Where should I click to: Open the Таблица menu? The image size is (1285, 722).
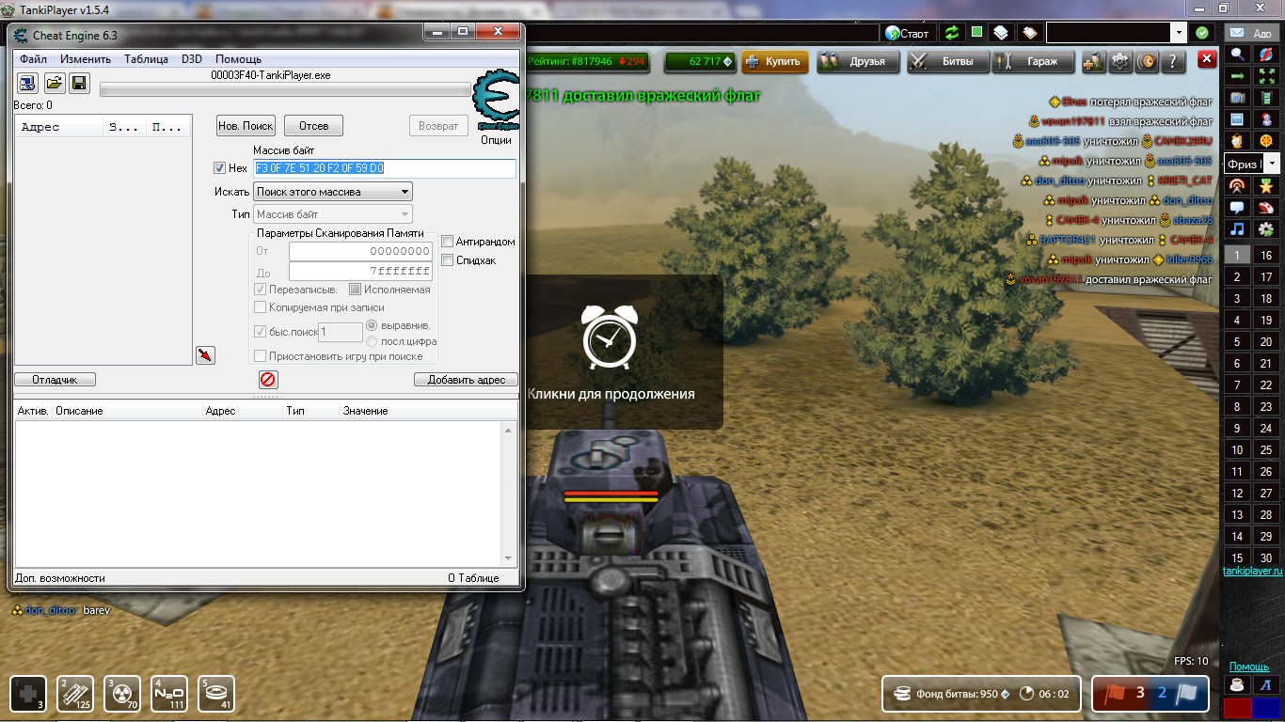click(x=146, y=58)
